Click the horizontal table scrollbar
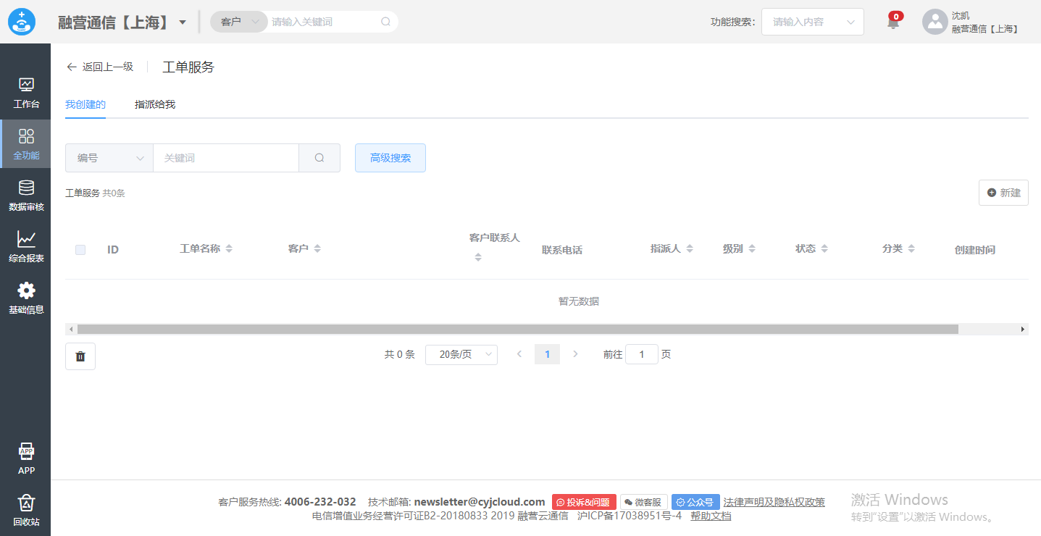Viewport: 1041px width, 536px height. coord(517,330)
